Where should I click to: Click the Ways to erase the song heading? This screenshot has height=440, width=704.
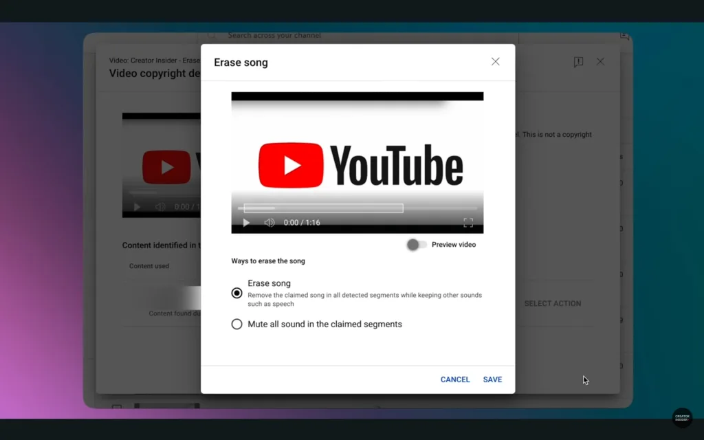click(x=268, y=261)
